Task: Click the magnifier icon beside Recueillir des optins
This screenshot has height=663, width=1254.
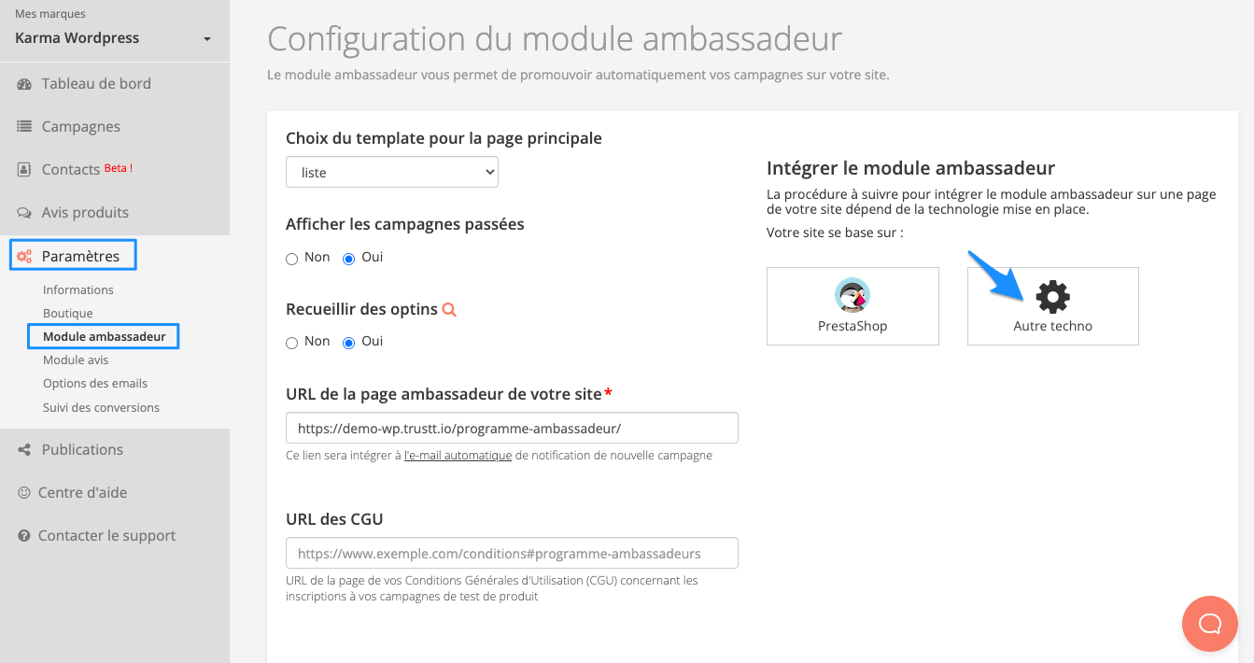Action: [x=449, y=310]
